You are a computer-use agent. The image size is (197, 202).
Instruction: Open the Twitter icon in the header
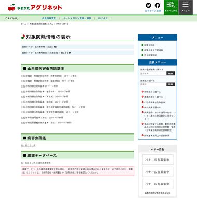[148, 5]
